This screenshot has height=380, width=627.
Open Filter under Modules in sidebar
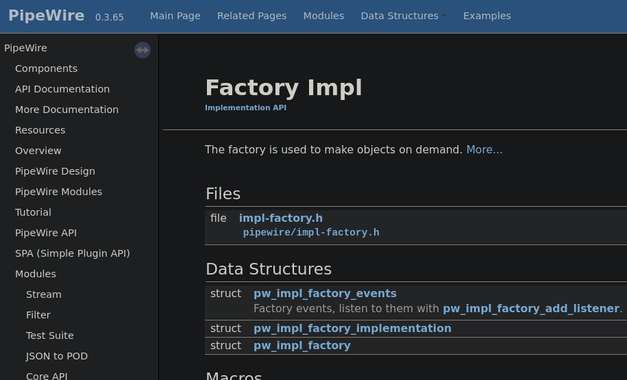coord(38,315)
